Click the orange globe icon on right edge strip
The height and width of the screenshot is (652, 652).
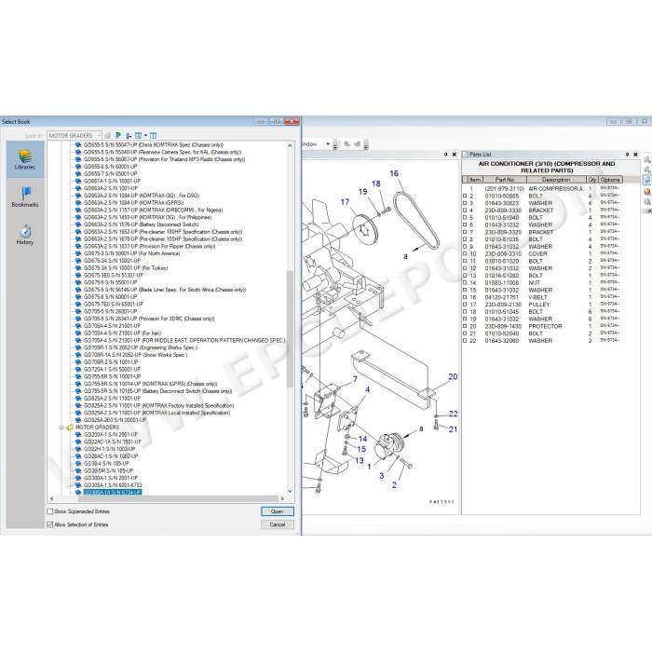(x=647, y=191)
